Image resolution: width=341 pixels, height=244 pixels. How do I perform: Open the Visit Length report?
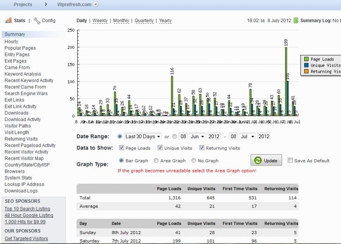pos(17,132)
